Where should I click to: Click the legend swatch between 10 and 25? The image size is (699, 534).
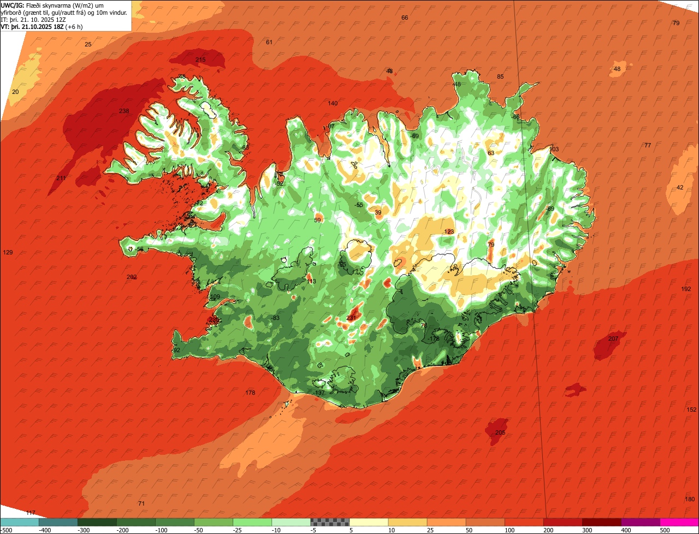click(407, 521)
